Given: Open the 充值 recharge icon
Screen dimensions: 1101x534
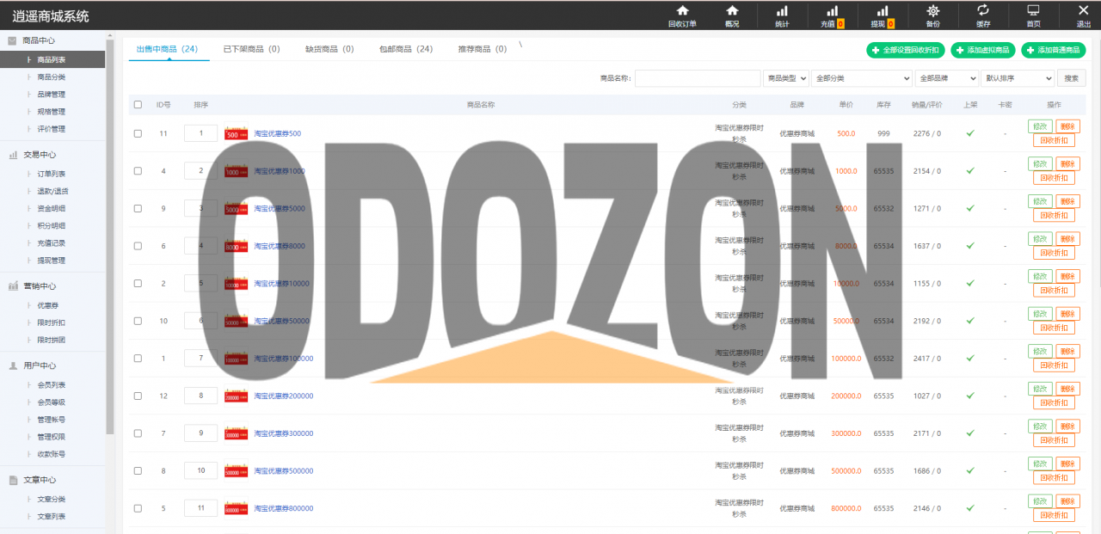Looking at the screenshot, I should pyautogui.click(x=832, y=15).
